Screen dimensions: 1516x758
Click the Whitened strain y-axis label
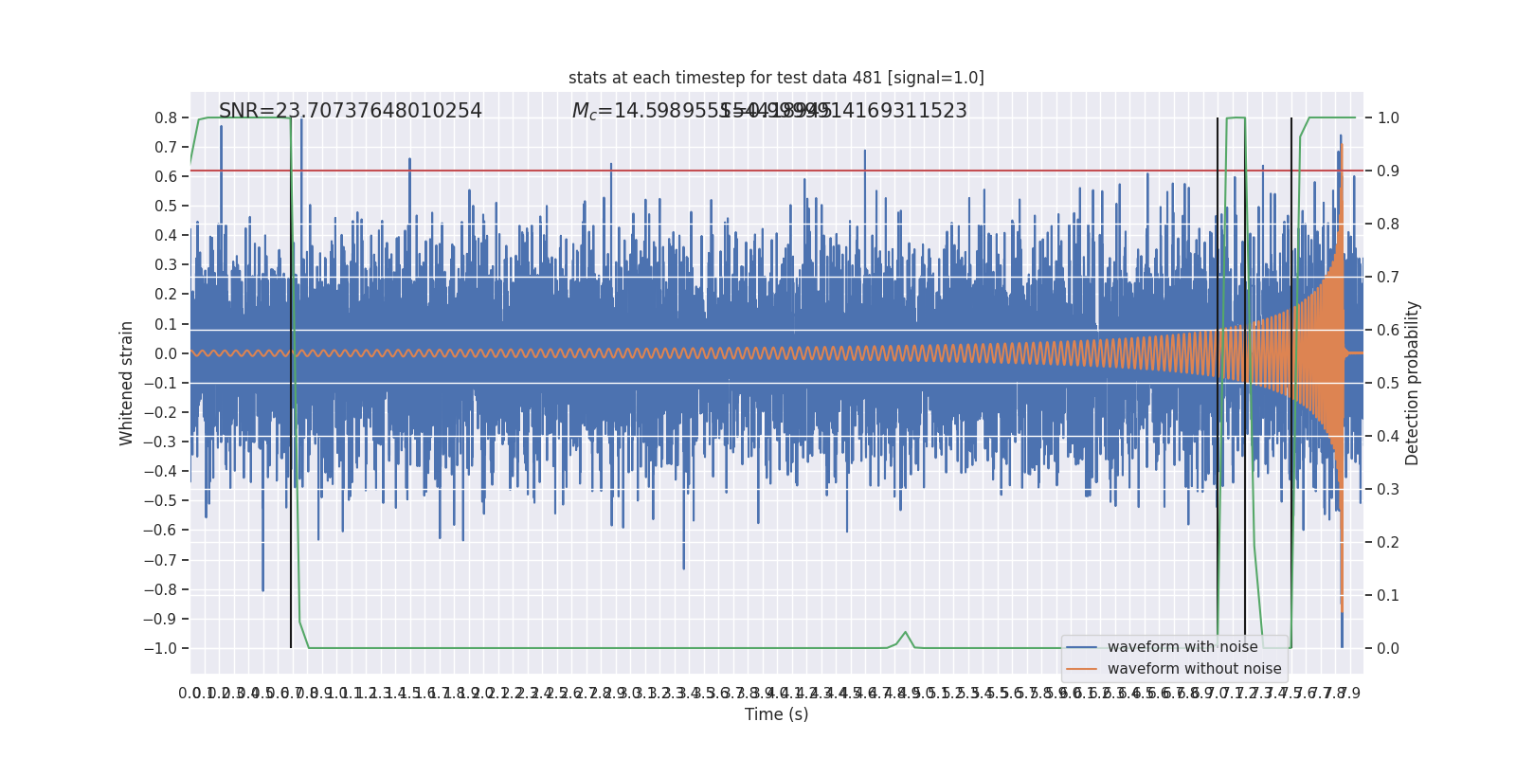point(127,383)
